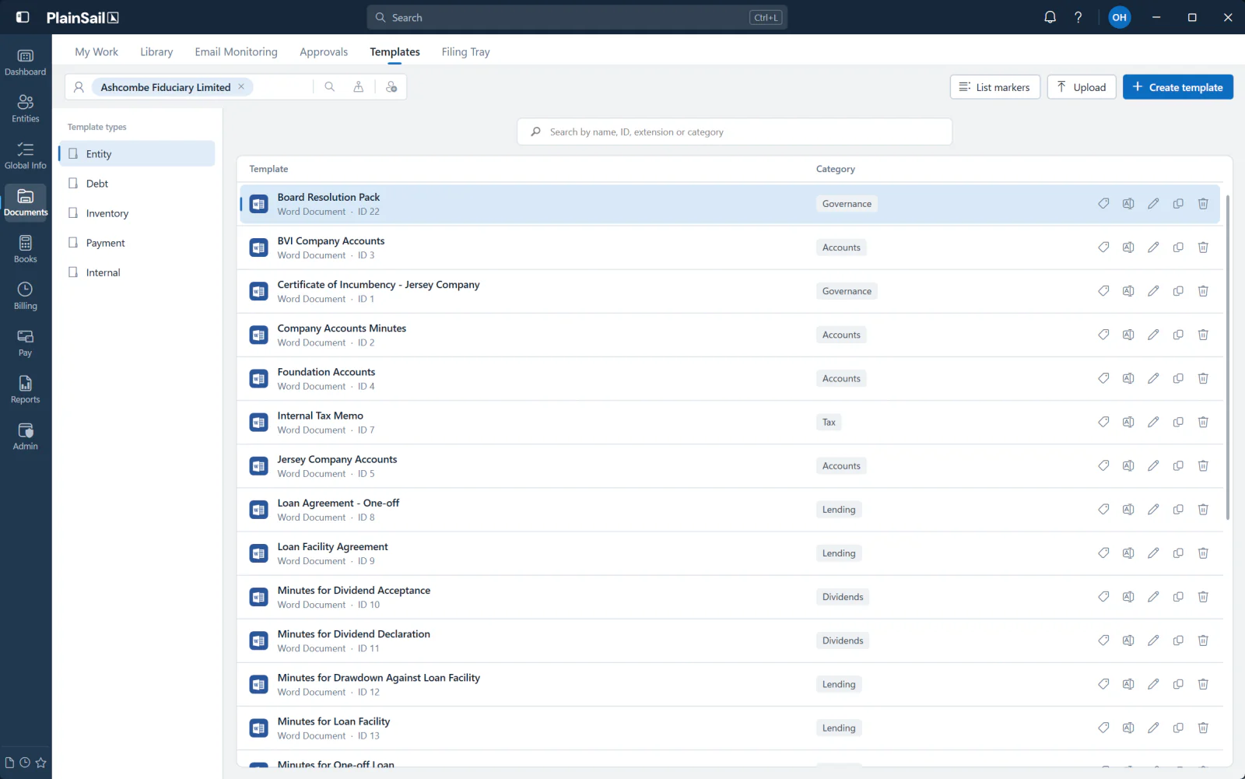Viewport: 1245px width, 779px height.
Task: Switch to the My Work tab
Action: pyautogui.click(x=96, y=51)
